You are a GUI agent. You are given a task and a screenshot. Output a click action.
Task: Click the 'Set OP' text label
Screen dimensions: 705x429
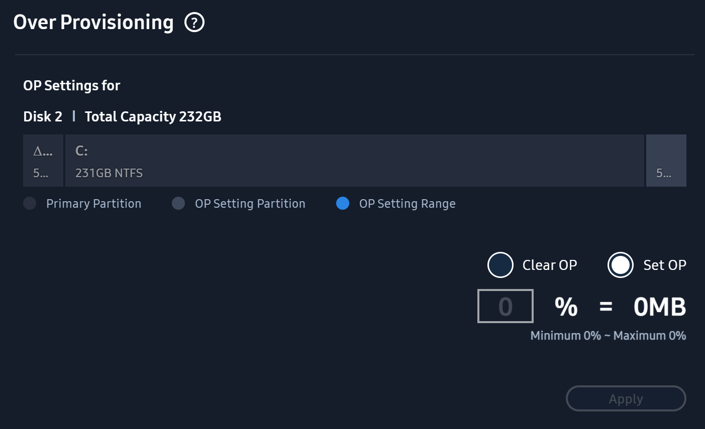[665, 265]
